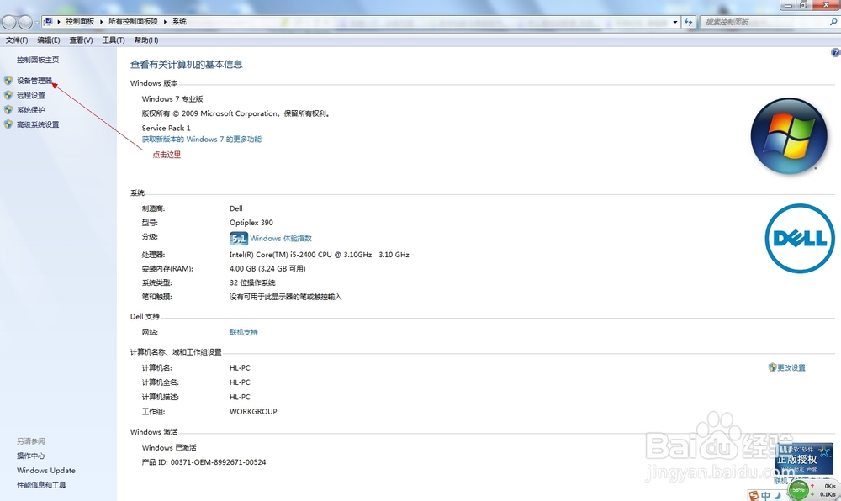Click the moon icon in the input bar
Screen dimensions: 841x501
(x=777, y=496)
